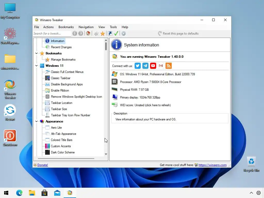Collapse the Windows 11 tree section
The image size is (264, 198).
37,66
